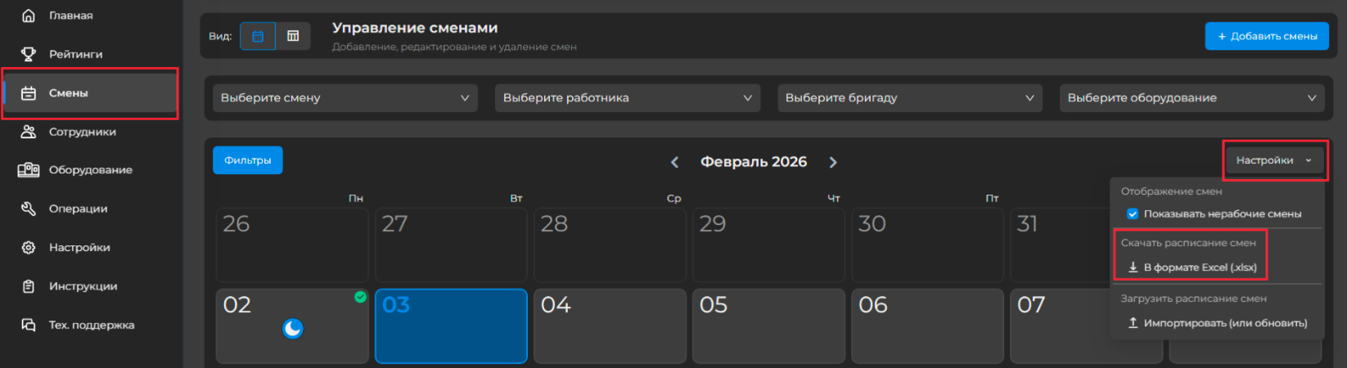This screenshot has width=1347, height=368.
Task: Click the Оборудование equipment icon
Action: (29, 170)
